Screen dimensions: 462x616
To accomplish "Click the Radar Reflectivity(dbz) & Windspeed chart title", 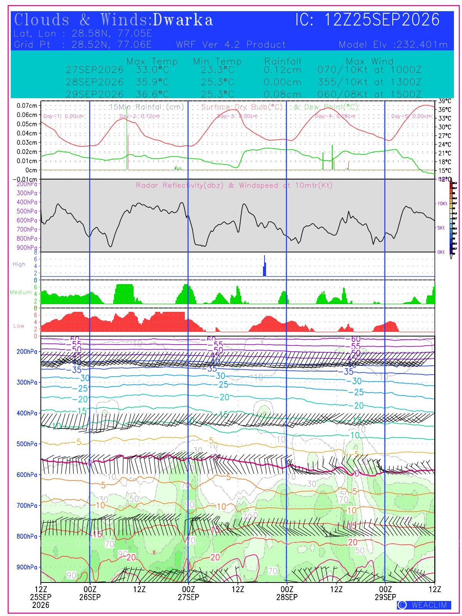I will point(234,185).
